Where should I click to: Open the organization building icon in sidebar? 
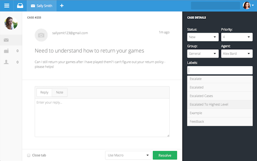(6, 51)
